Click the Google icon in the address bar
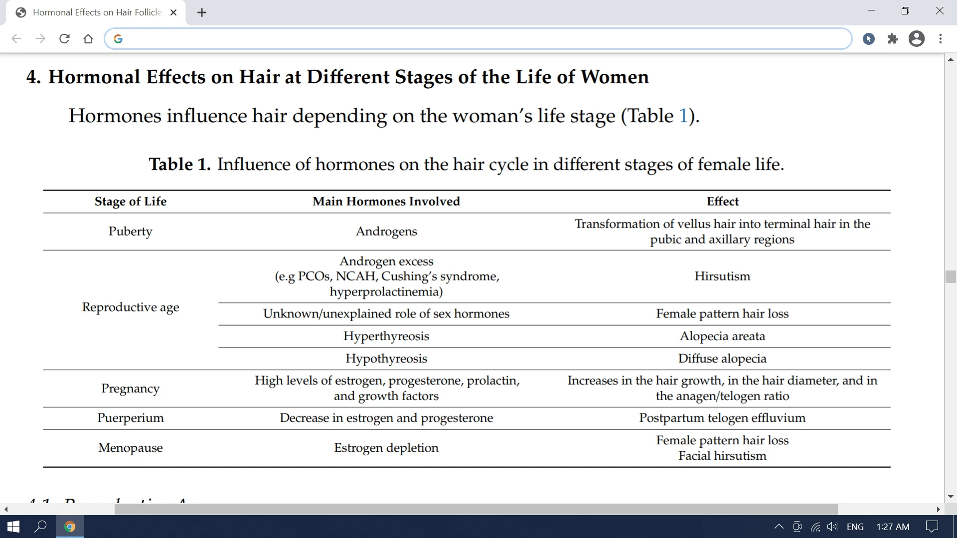 click(x=118, y=39)
